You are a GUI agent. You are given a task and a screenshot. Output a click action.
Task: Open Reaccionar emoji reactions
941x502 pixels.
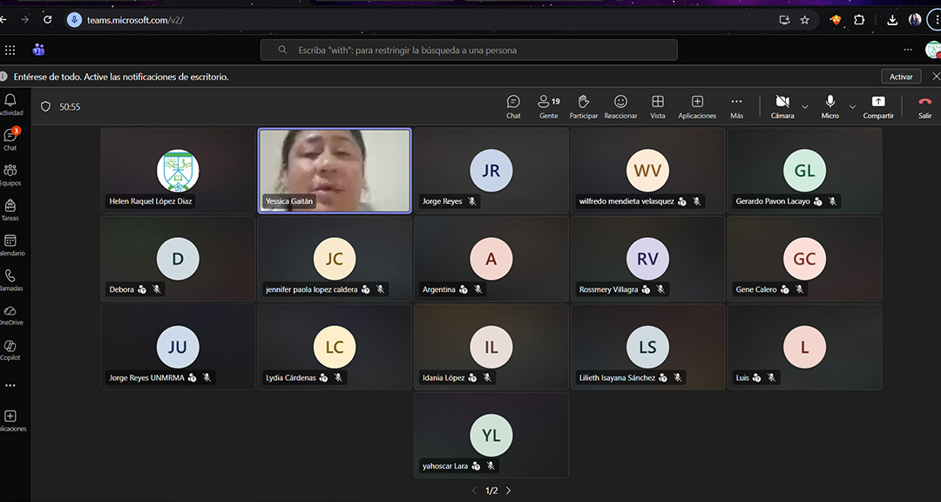(x=620, y=106)
